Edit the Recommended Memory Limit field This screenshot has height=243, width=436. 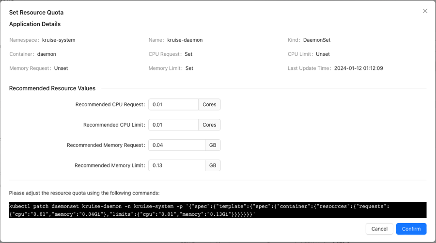(x=177, y=165)
